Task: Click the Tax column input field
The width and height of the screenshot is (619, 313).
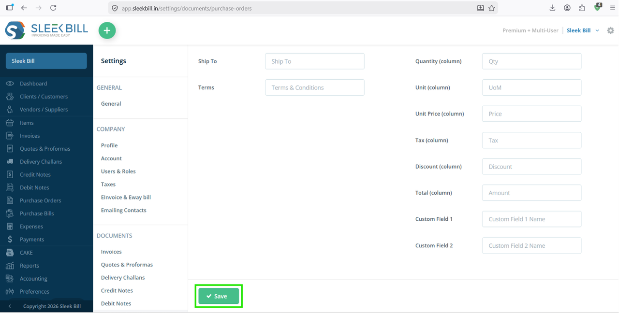Action: pos(531,140)
